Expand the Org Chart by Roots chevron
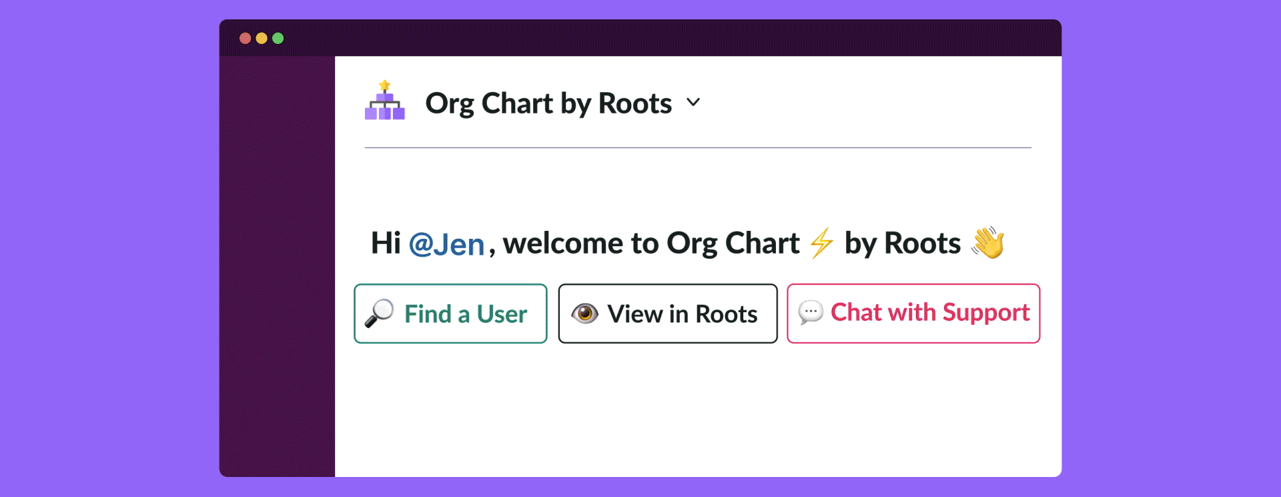The width and height of the screenshot is (1281, 497). (x=694, y=103)
